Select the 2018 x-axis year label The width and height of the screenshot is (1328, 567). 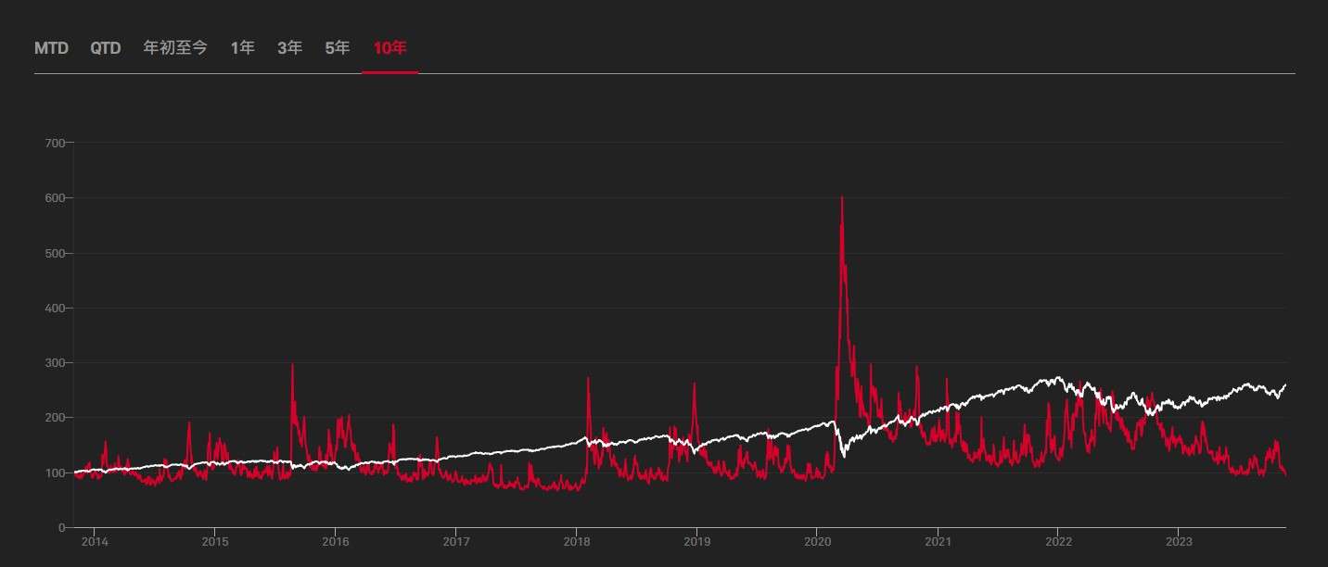tap(577, 542)
